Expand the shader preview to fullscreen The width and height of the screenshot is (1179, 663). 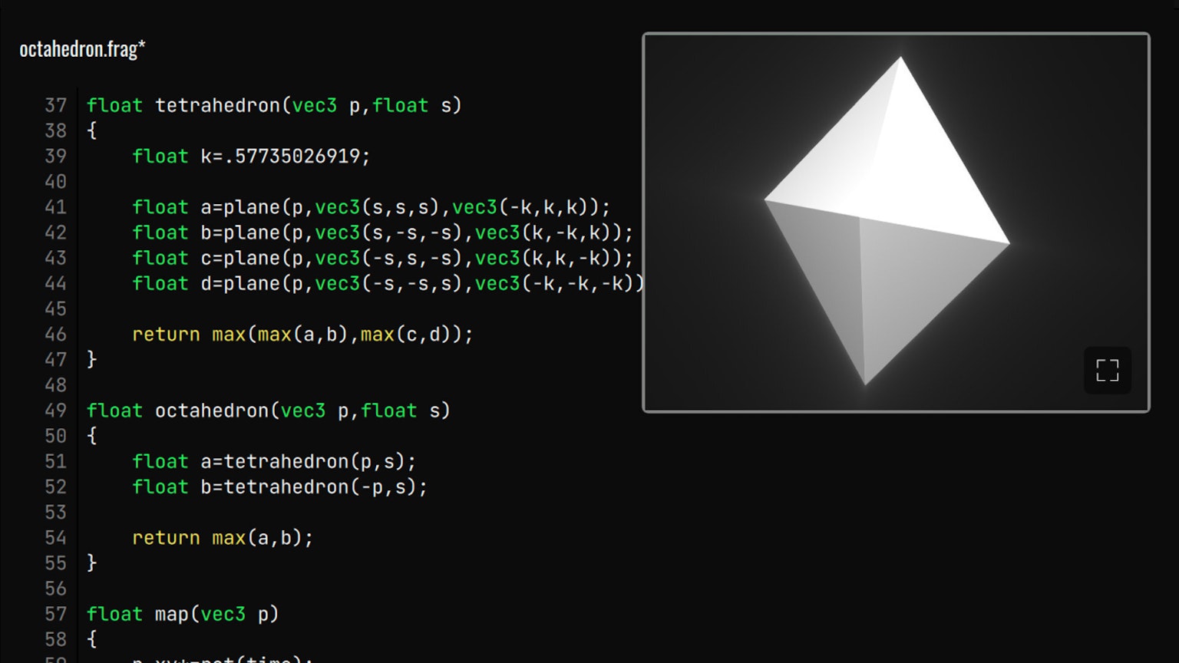(1107, 370)
